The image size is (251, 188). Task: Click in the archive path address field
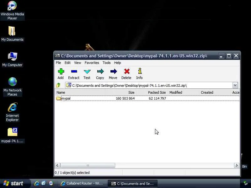[149, 85]
